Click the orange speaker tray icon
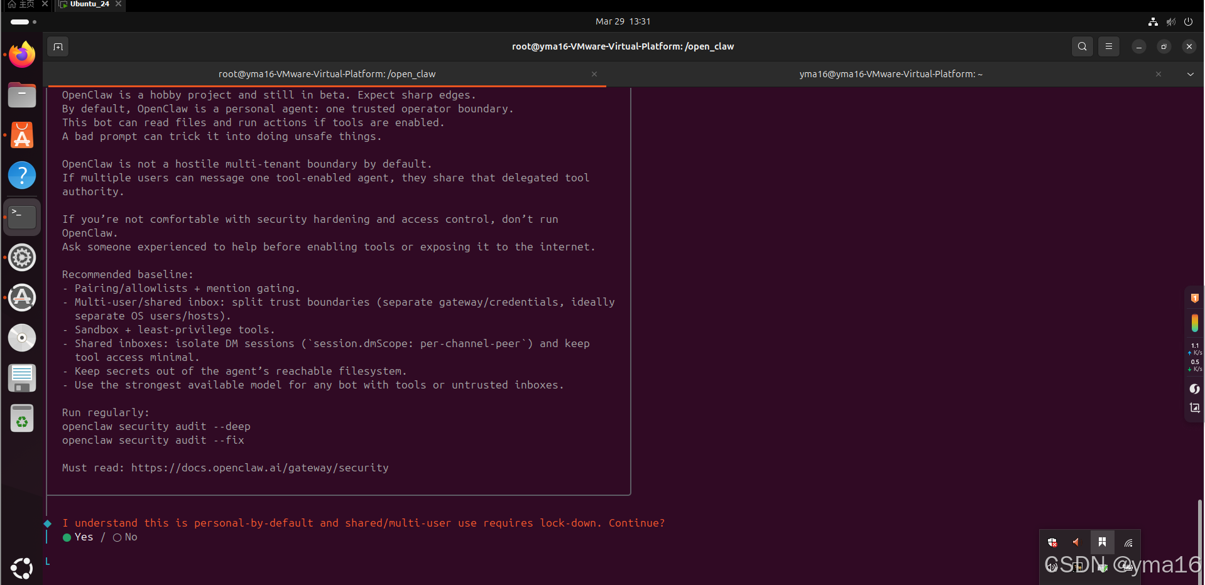Image resolution: width=1205 pixels, height=585 pixels. point(1076,542)
